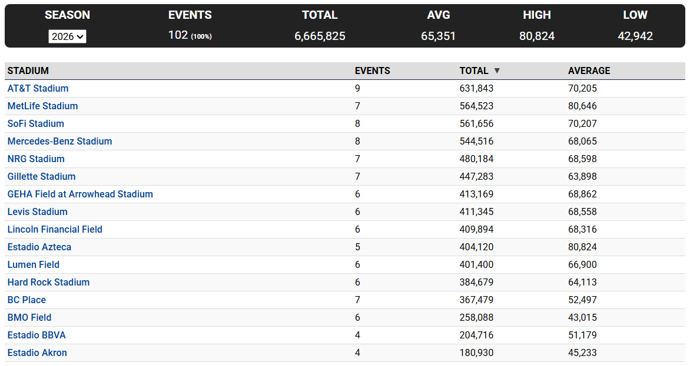Open Hard Rock Stadium link

[48, 282]
